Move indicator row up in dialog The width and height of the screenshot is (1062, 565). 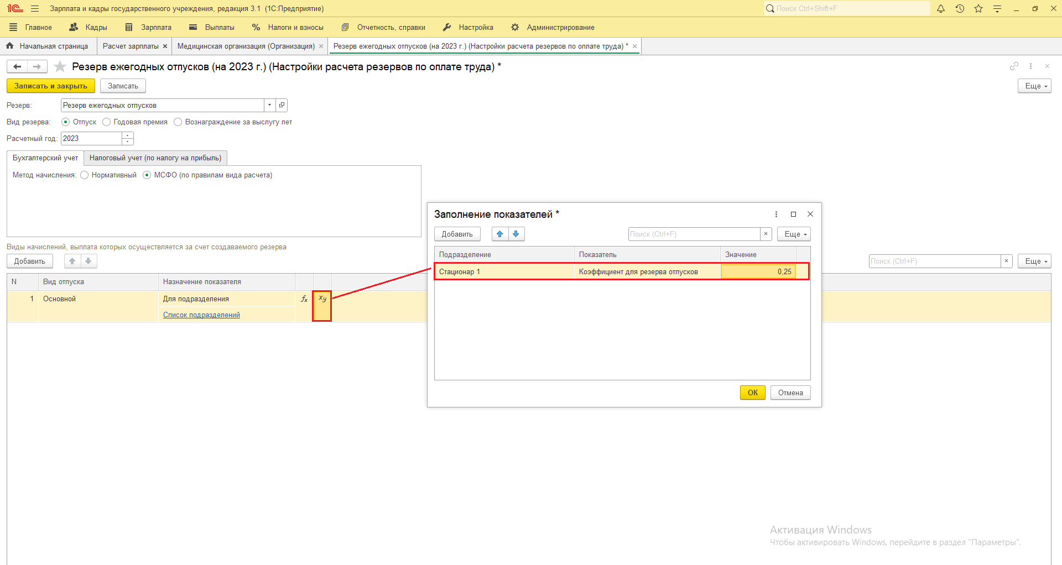tap(500, 234)
